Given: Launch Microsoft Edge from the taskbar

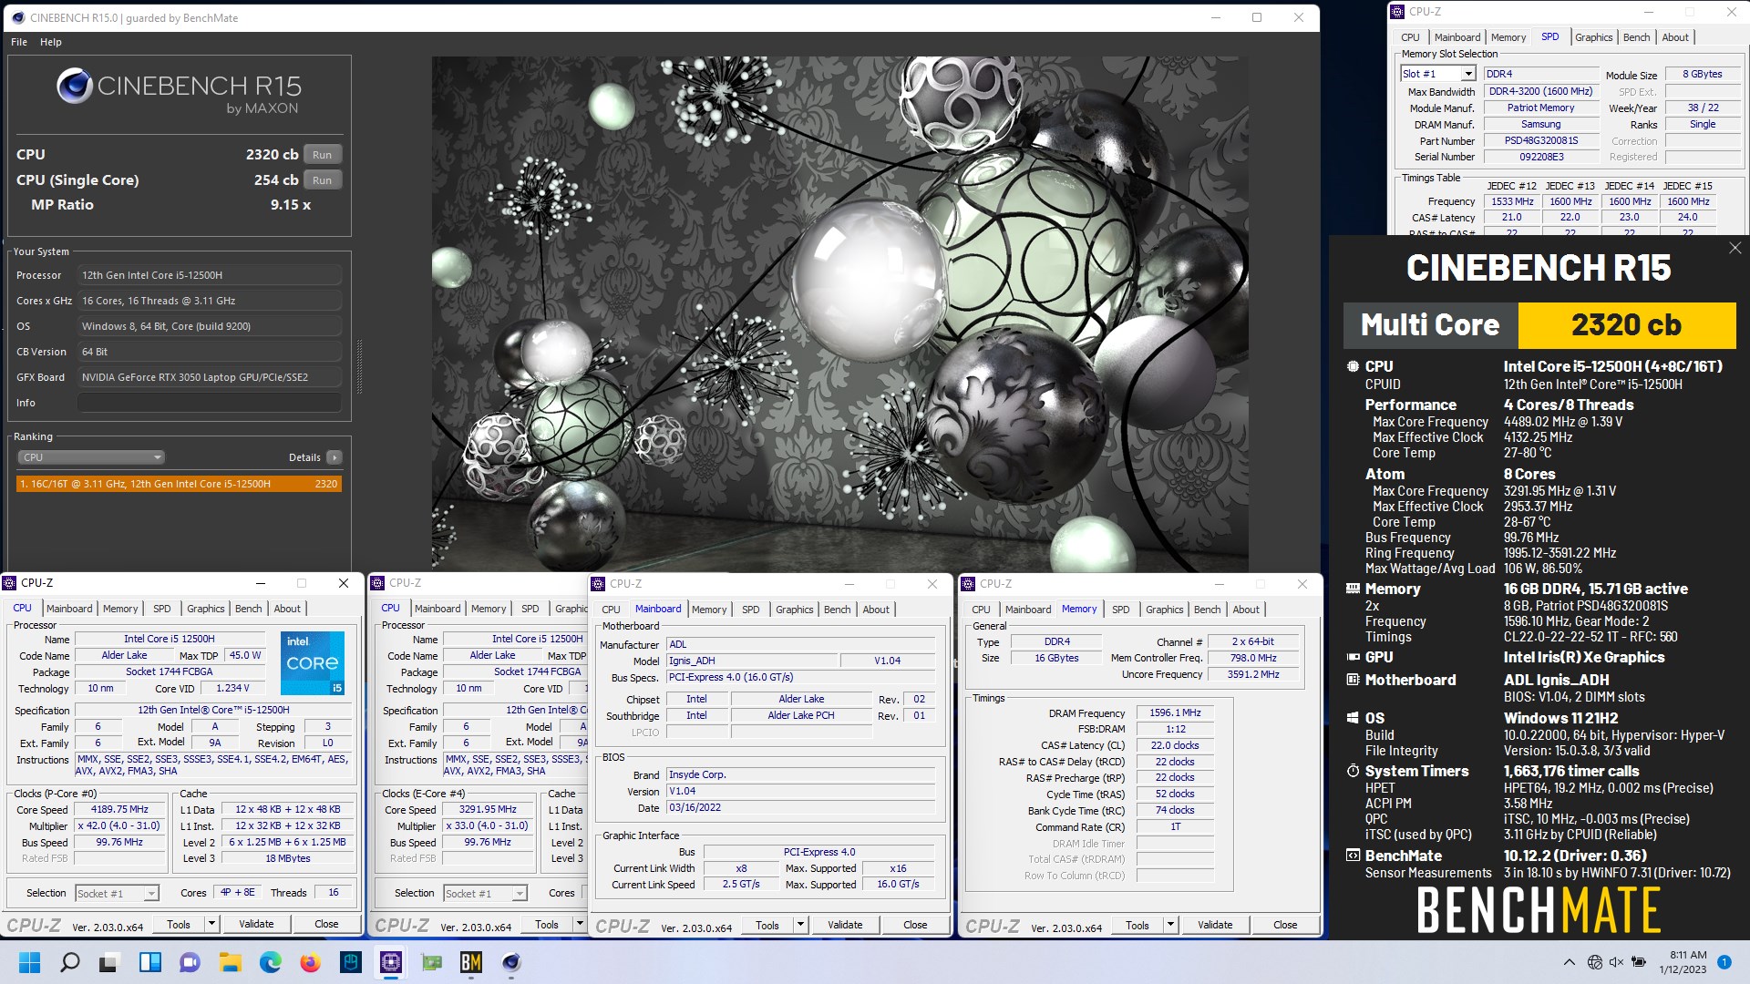Looking at the screenshot, I should coord(270,962).
